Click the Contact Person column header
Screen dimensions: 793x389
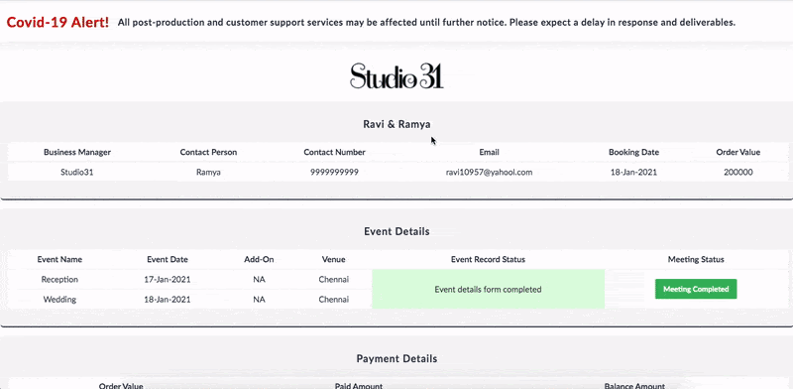208,152
